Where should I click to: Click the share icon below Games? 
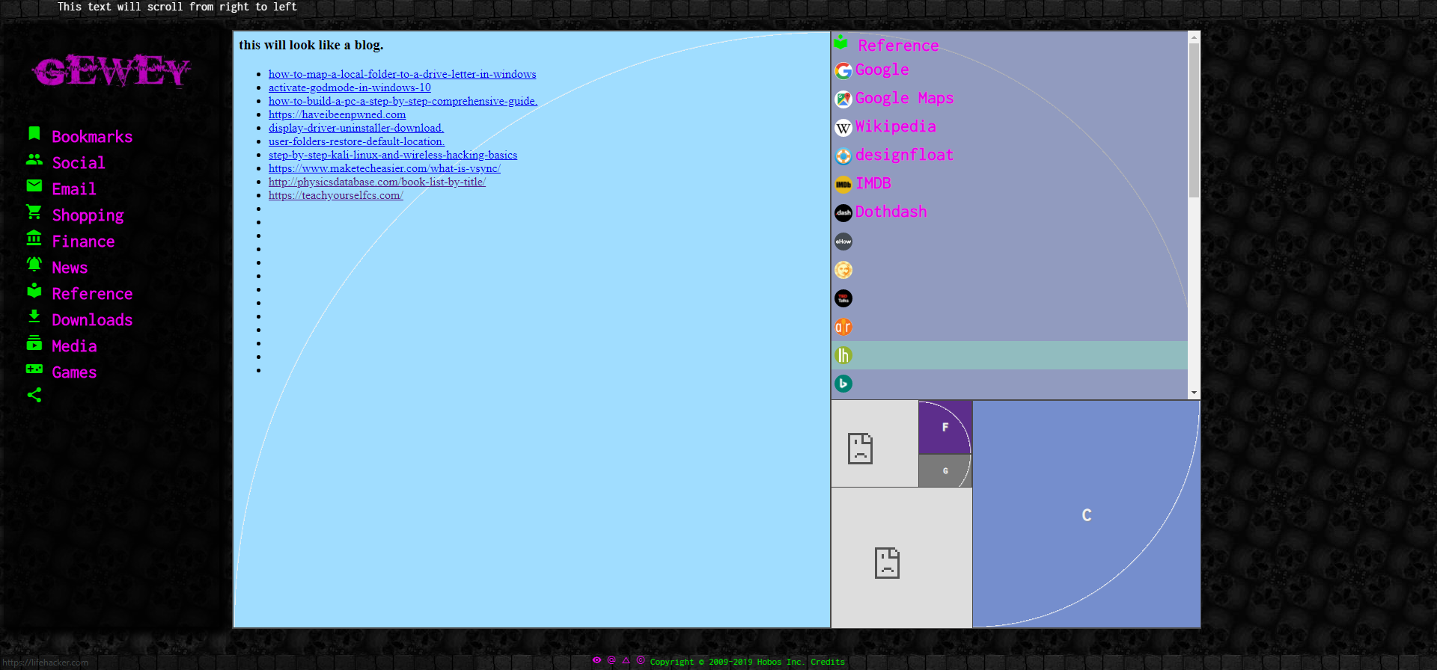pos(34,395)
